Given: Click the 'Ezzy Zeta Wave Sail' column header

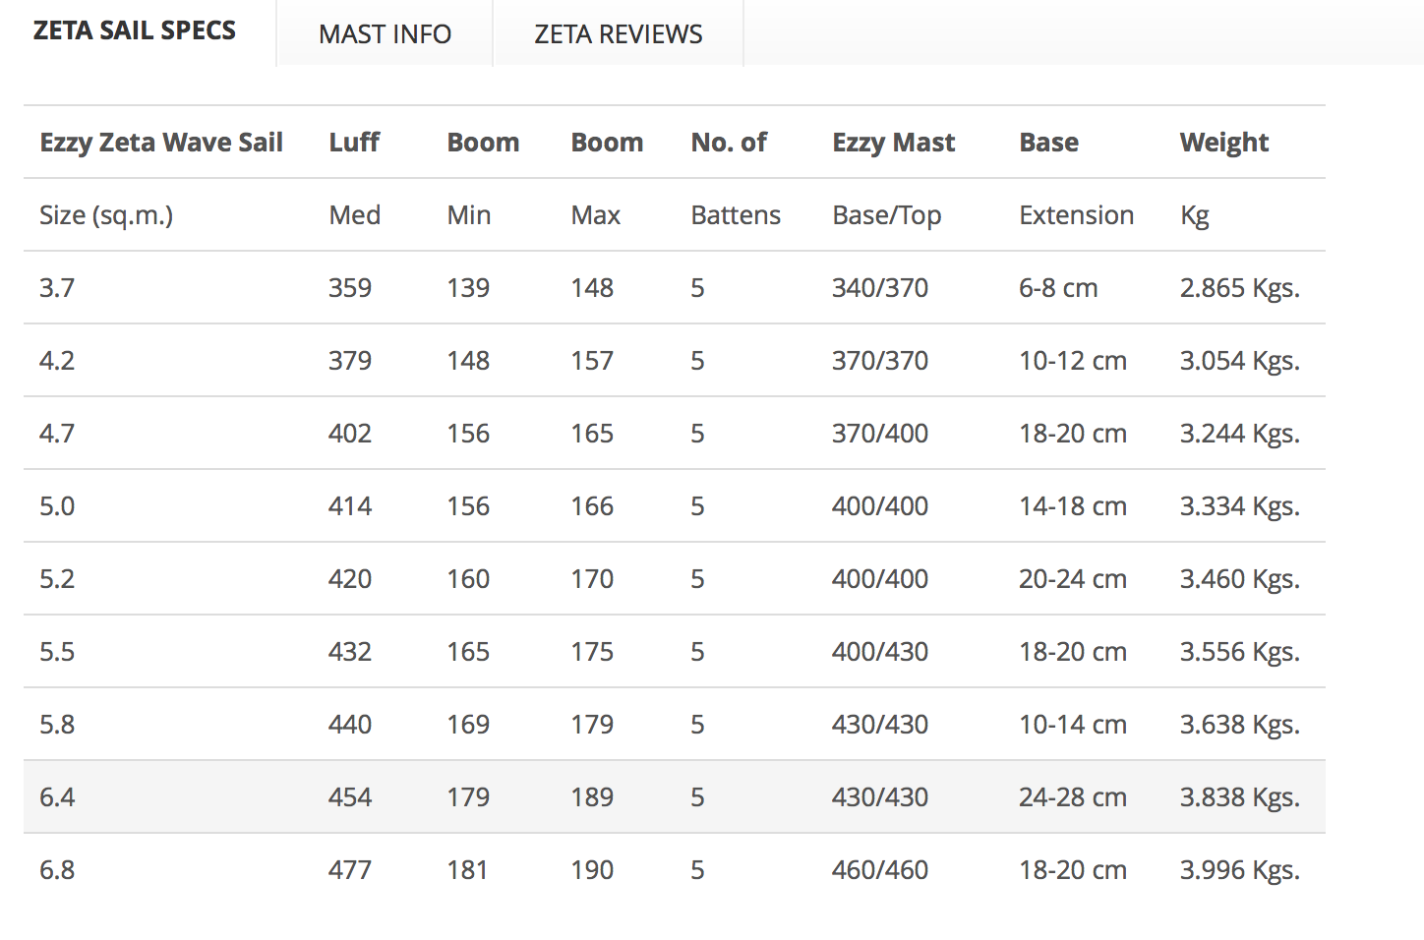Looking at the screenshot, I should (x=161, y=143).
